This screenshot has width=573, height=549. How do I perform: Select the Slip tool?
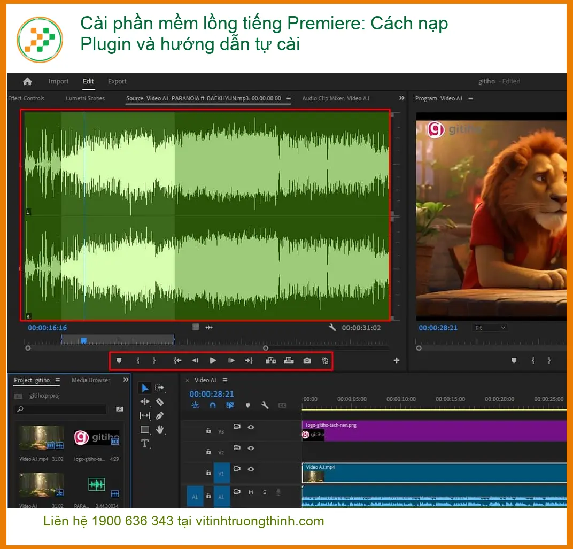tap(145, 415)
